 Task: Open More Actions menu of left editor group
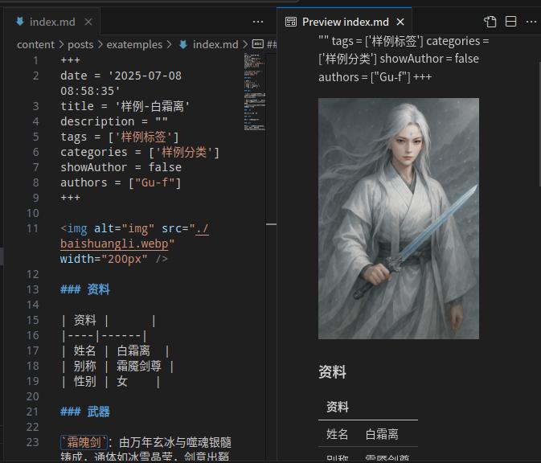click(258, 22)
